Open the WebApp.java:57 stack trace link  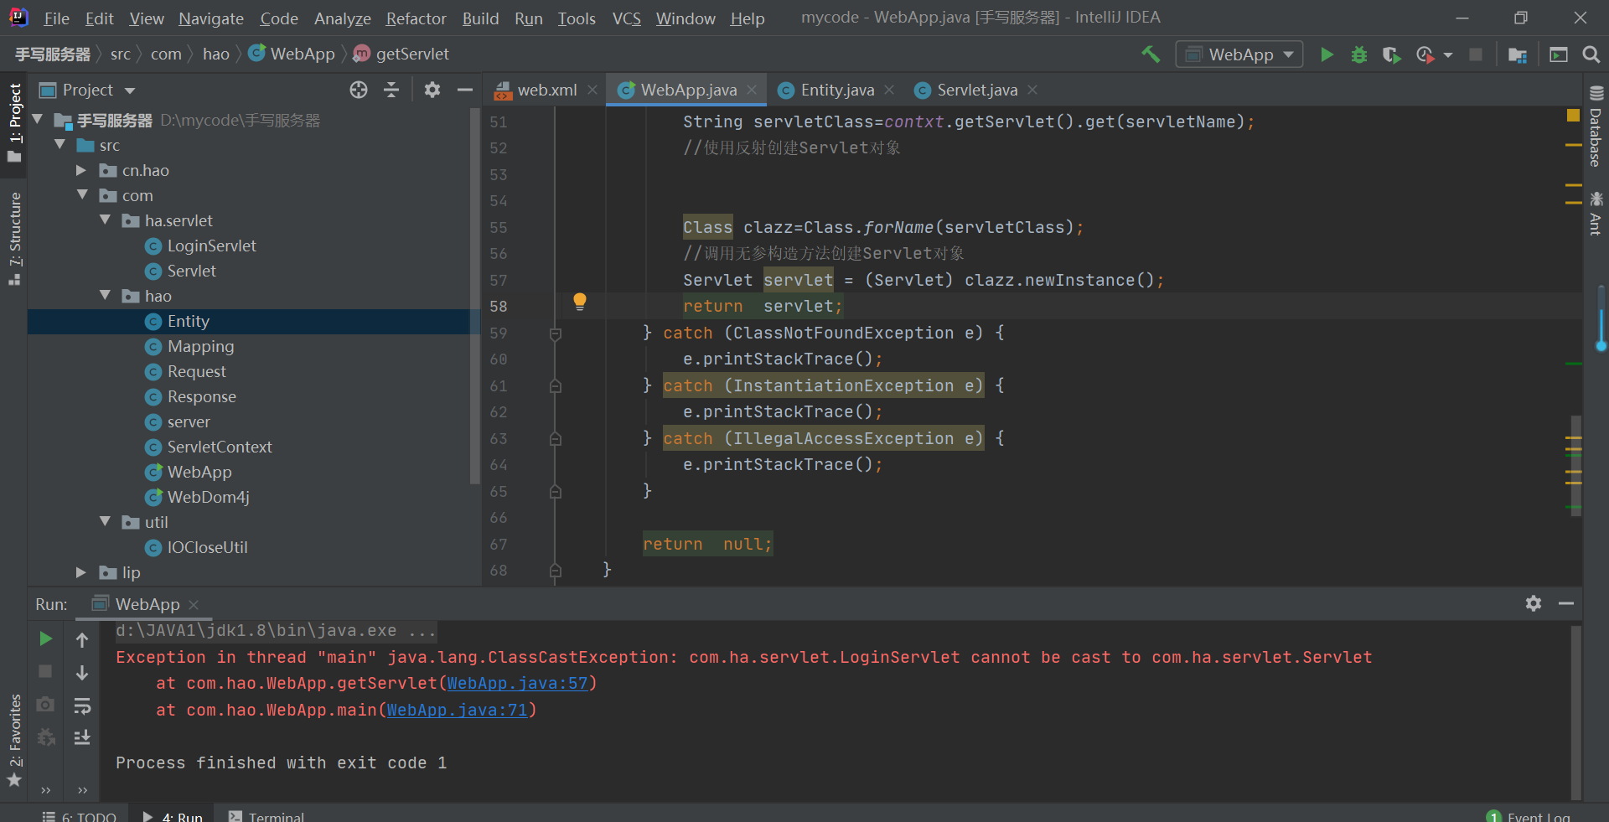pos(517,684)
